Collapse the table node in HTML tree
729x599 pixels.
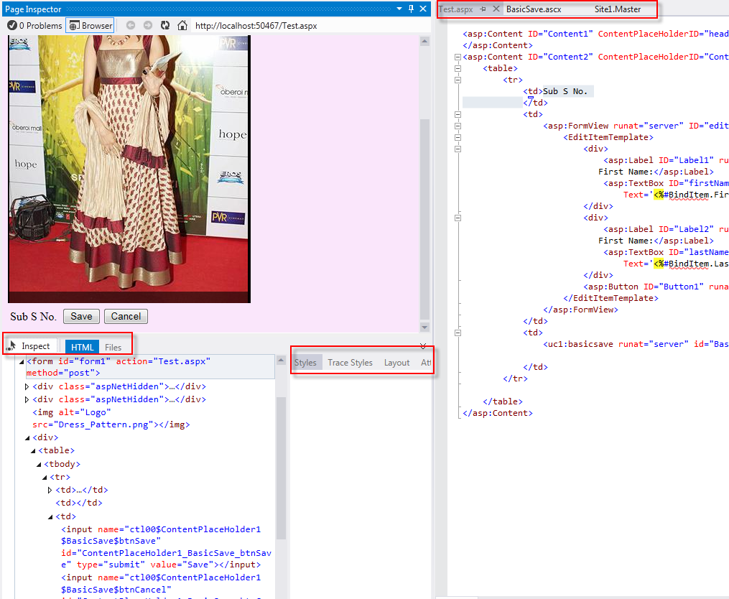tap(33, 450)
